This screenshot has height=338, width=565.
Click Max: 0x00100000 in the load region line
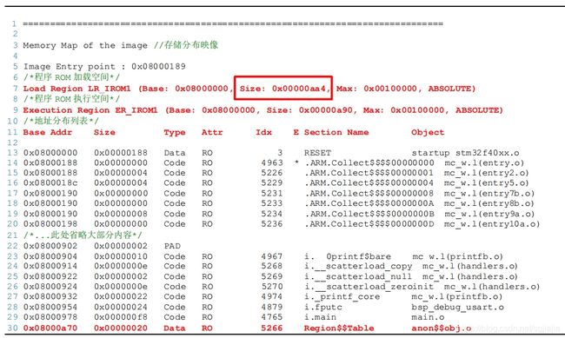[x=376, y=89]
